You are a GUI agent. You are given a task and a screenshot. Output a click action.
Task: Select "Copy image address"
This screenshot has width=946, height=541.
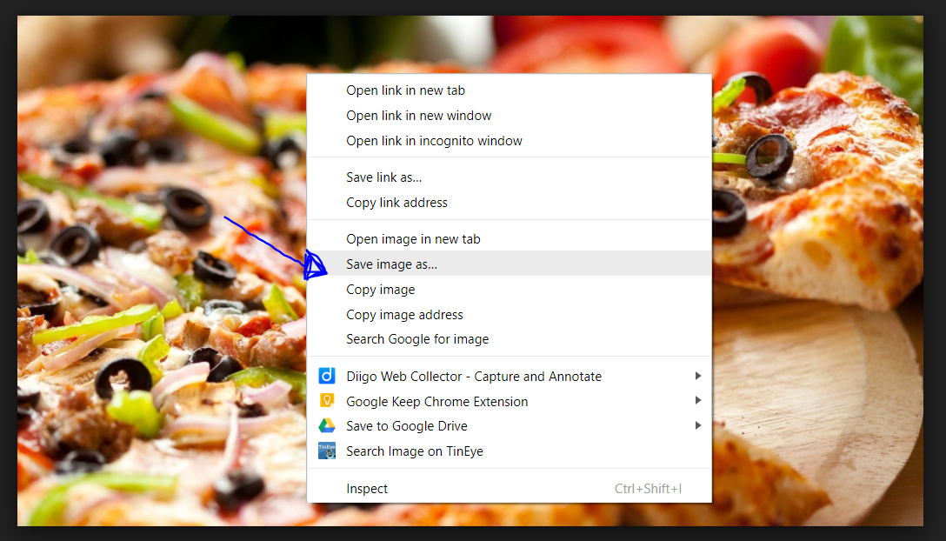tap(510, 315)
